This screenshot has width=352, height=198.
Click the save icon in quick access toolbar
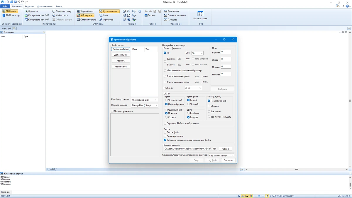(15, 2)
